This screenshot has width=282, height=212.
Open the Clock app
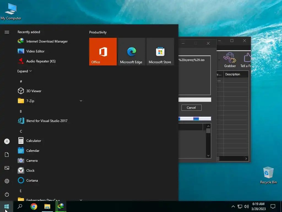click(26, 170)
